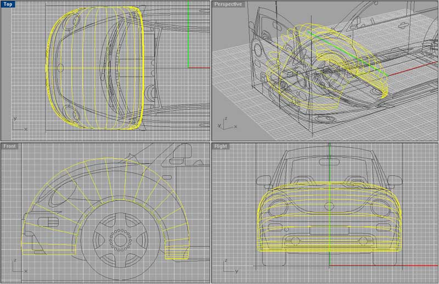The height and width of the screenshot is (284, 439).
Task: Choose the Right viewport title label
Action: [221, 146]
